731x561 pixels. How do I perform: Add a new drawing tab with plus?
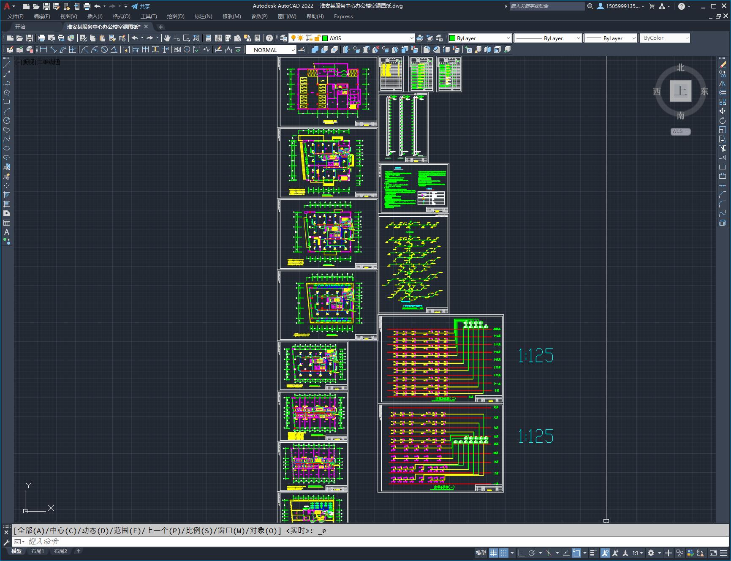160,27
